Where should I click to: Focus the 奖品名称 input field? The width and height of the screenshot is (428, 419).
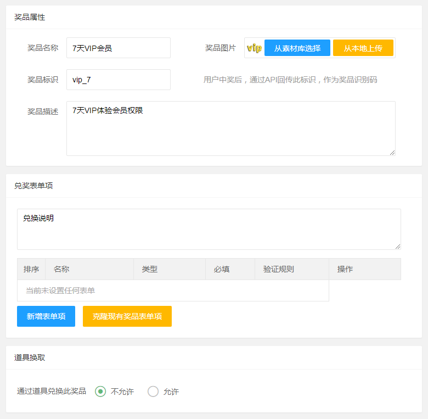pos(119,48)
